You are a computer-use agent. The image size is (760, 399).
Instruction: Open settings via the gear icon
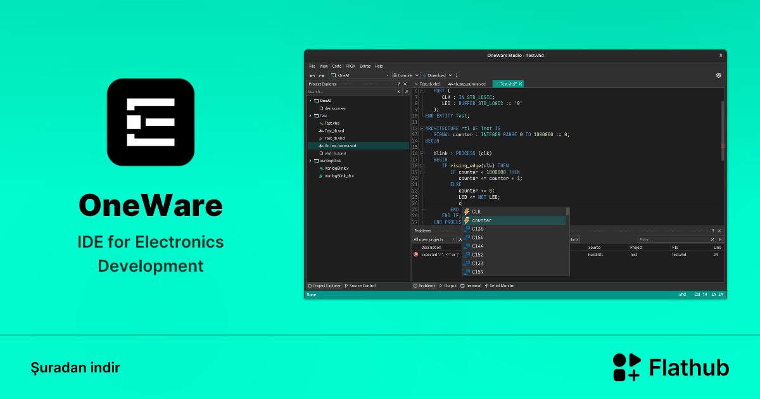(x=718, y=75)
